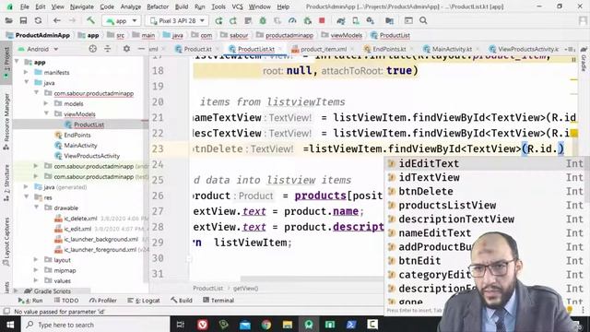Build project with the hammer icon
This screenshot has height=332, width=590.
pos(90,20)
